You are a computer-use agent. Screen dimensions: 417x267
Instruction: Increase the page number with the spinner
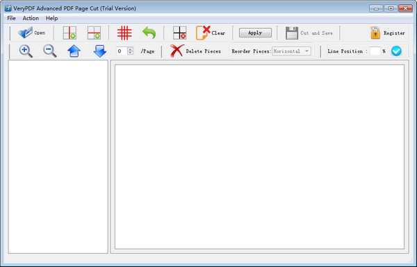pyautogui.click(x=131, y=49)
